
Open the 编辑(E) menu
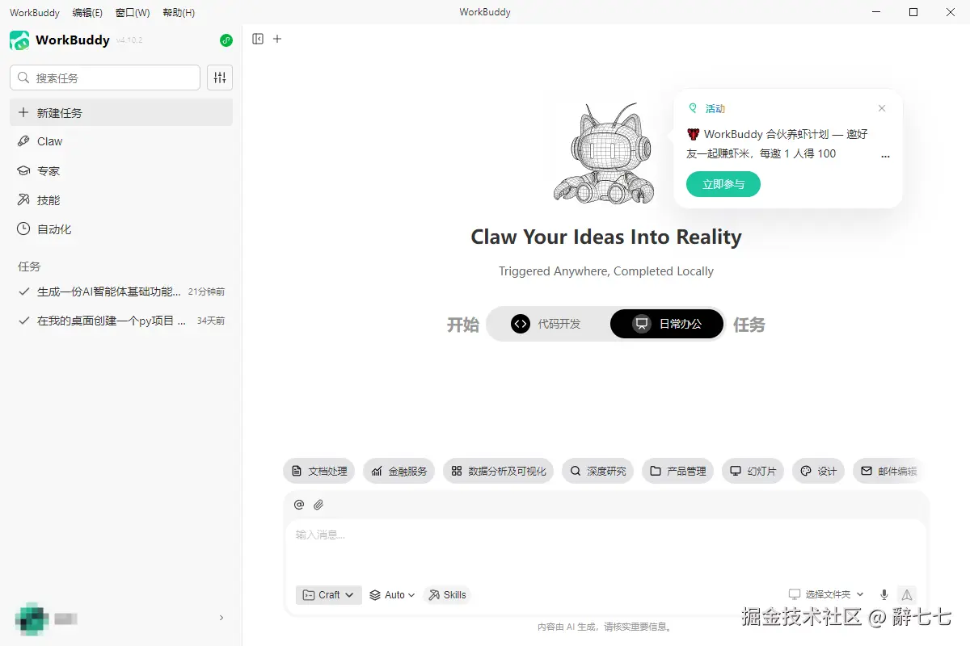[x=87, y=13]
